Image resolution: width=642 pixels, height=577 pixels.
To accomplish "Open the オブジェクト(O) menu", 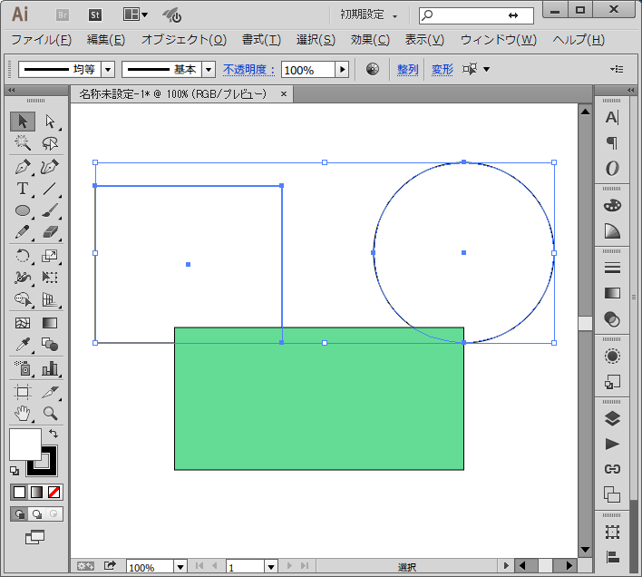I will pyautogui.click(x=184, y=40).
